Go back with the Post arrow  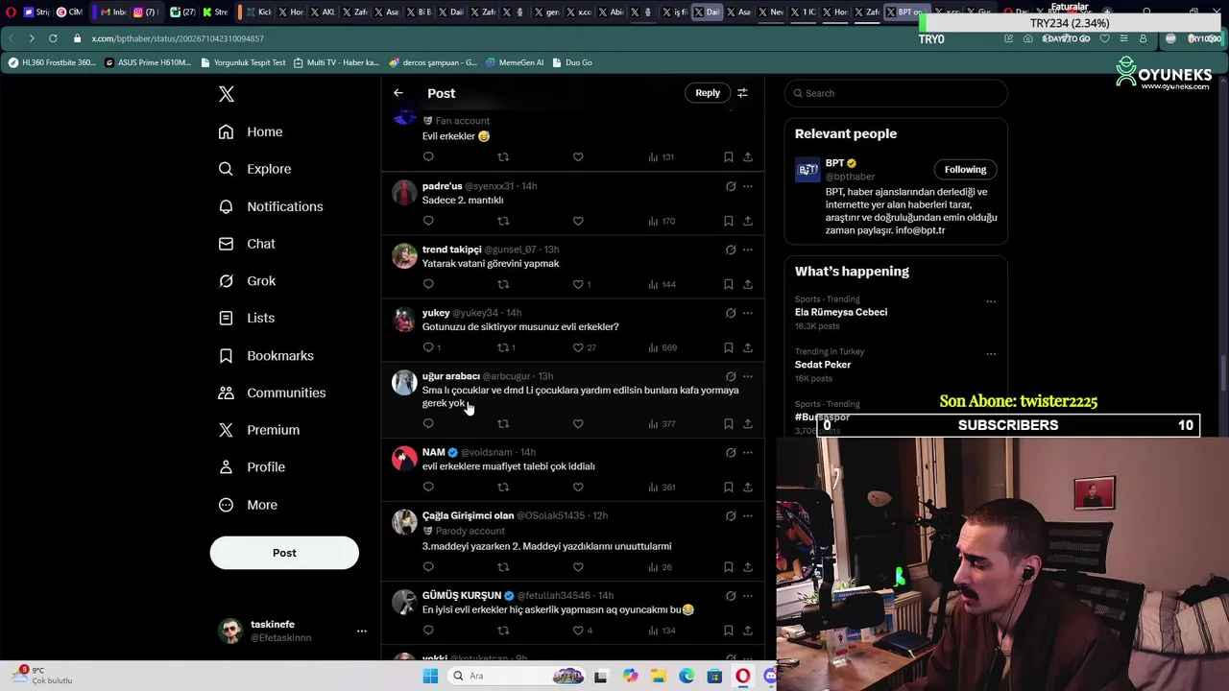(x=398, y=93)
